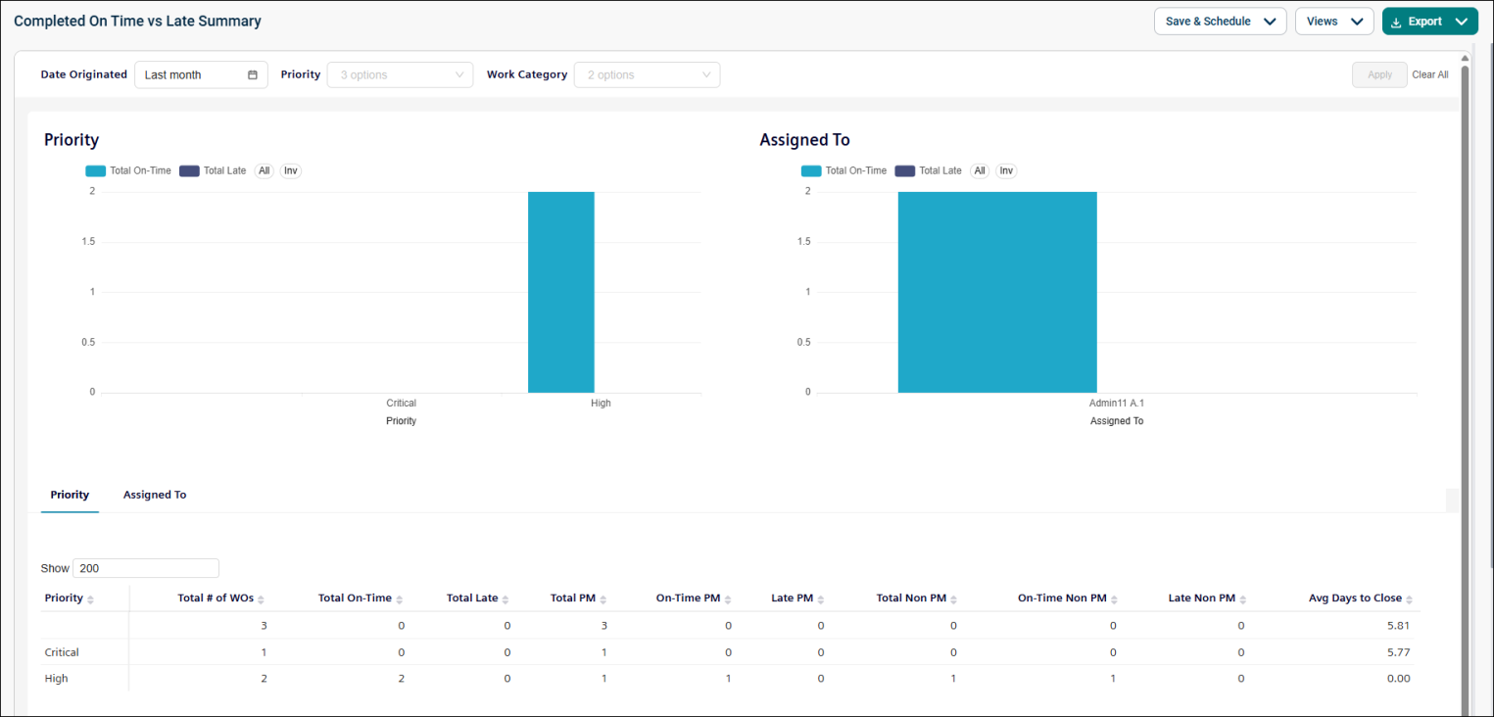Sort by Late Non PM column arrows
Viewport: 1494px width, 717px height.
coord(1243,599)
